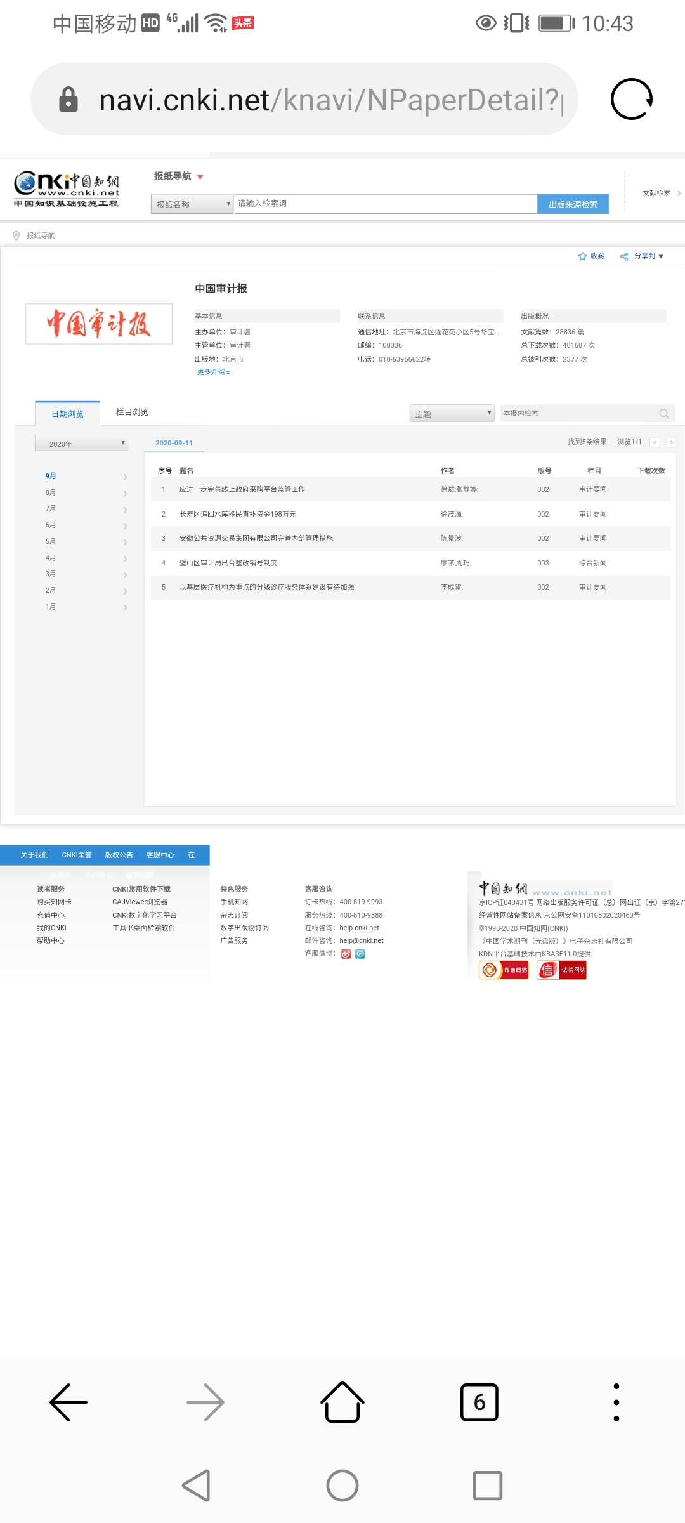Image resolution: width=685 pixels, height=1523 pixels.
Task: Tap the browser reload icon
Action: tap(631, 99)
